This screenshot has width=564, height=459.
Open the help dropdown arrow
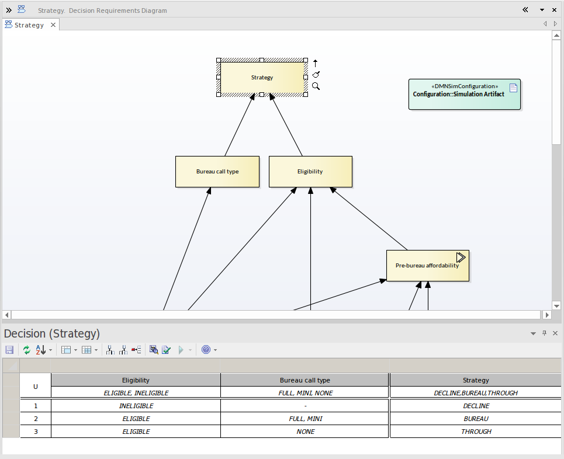click(216, 350)
